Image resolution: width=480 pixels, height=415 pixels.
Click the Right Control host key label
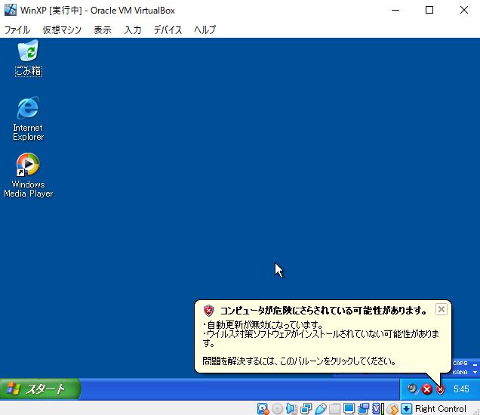pos(441,409)
